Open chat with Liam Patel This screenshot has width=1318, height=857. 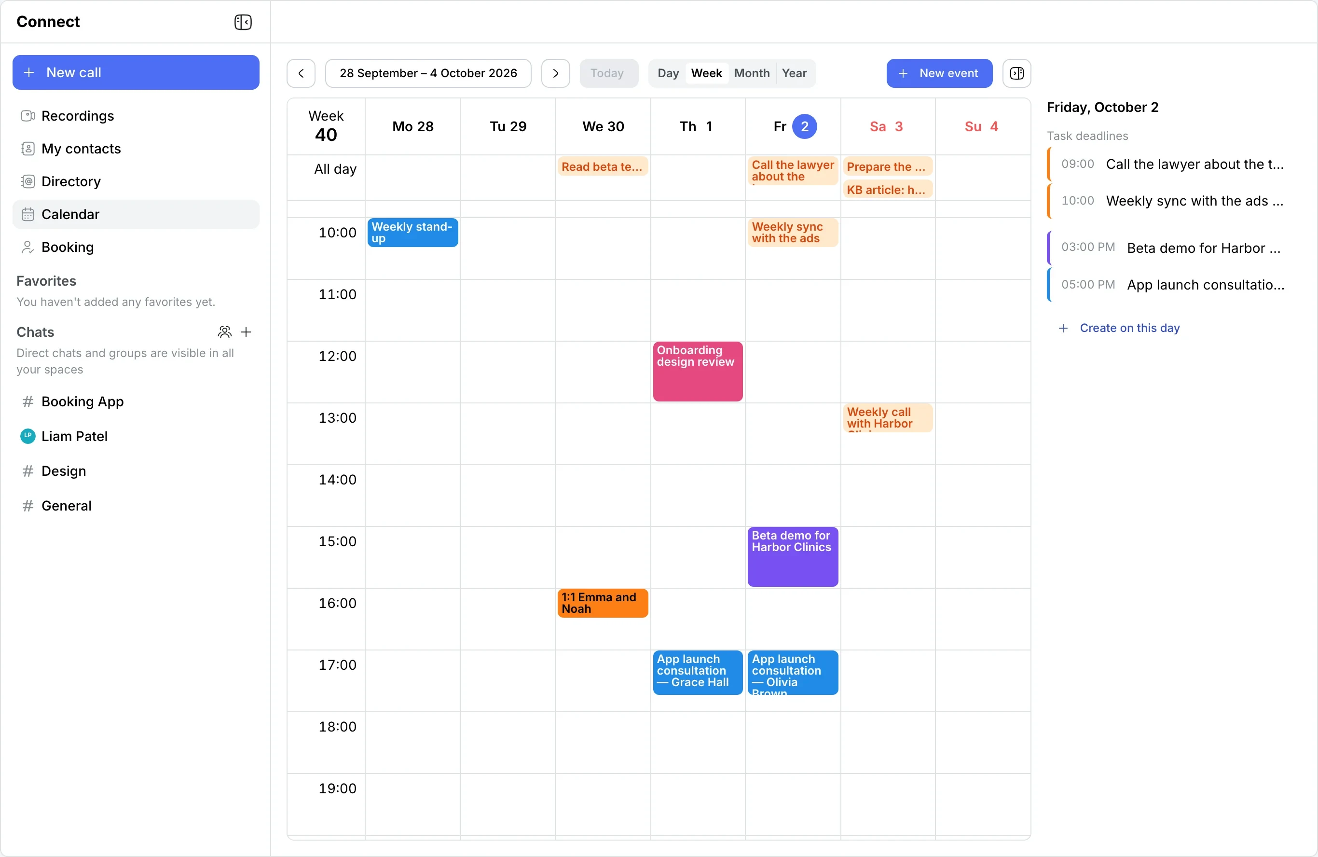coord(136,436)
